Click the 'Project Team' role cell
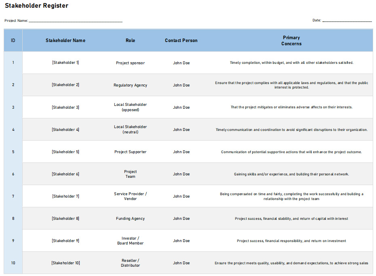The width and height of the screenshot is (376, 276). click(x=131, y=174)
